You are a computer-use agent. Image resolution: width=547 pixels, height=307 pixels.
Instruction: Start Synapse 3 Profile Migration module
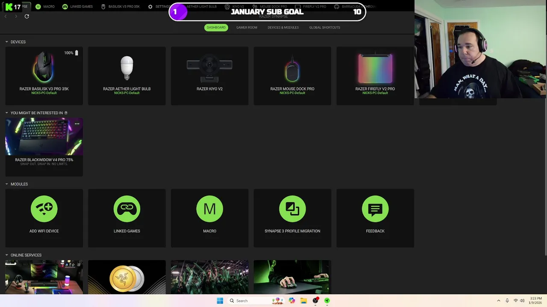292,218
